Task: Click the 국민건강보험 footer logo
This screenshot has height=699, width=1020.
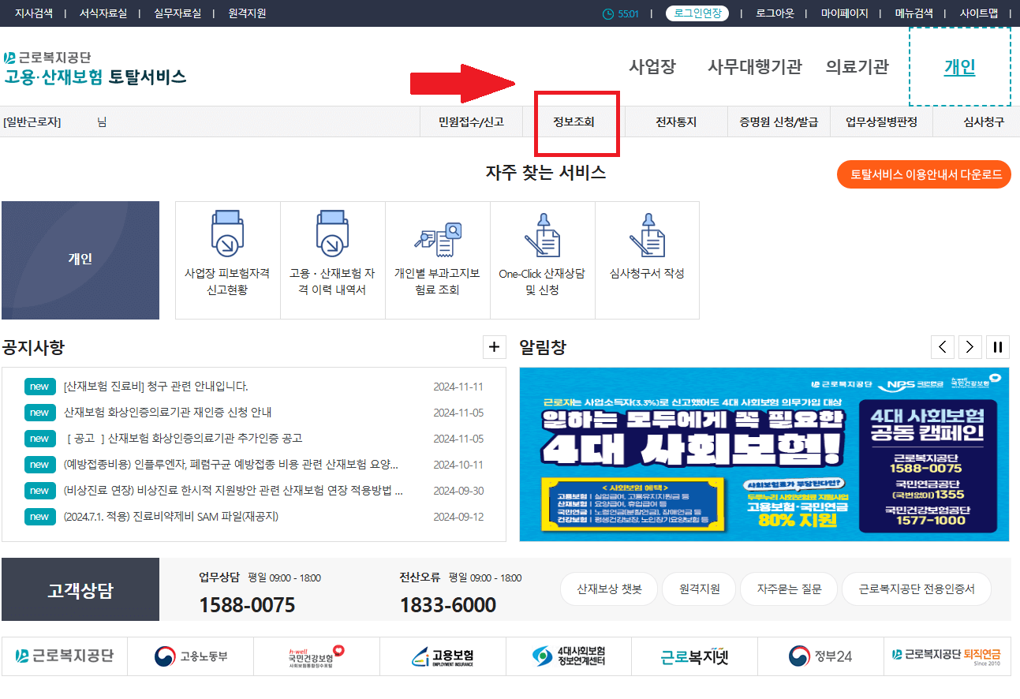Action: (316, 656)
